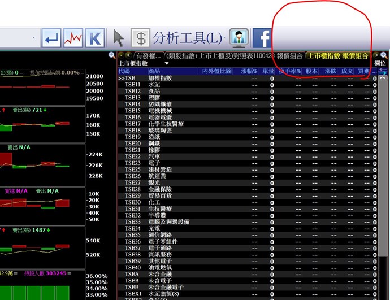Switch to 上市櫃指數 報價組合 tab
Image resolution: width=390 pixels, height=300 pixels.
[337, 56]
